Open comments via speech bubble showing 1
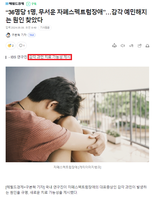Screen dimensions: 155x198 click(x=22, y=46)
